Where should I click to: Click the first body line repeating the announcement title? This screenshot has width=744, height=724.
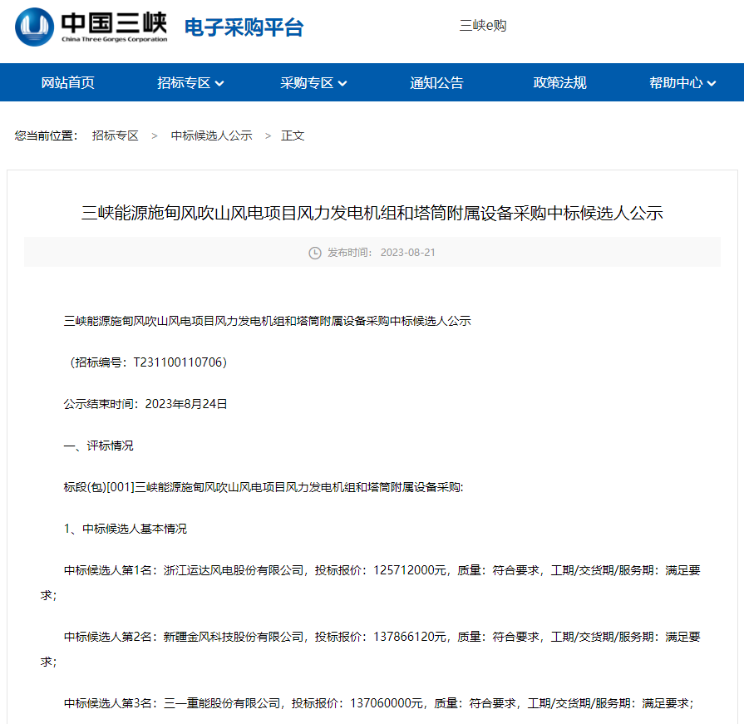pos(267,321)
